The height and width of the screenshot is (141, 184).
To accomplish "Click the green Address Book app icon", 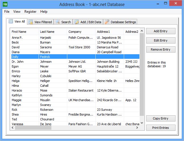I will pyautogui.click(x=5, y=5).
